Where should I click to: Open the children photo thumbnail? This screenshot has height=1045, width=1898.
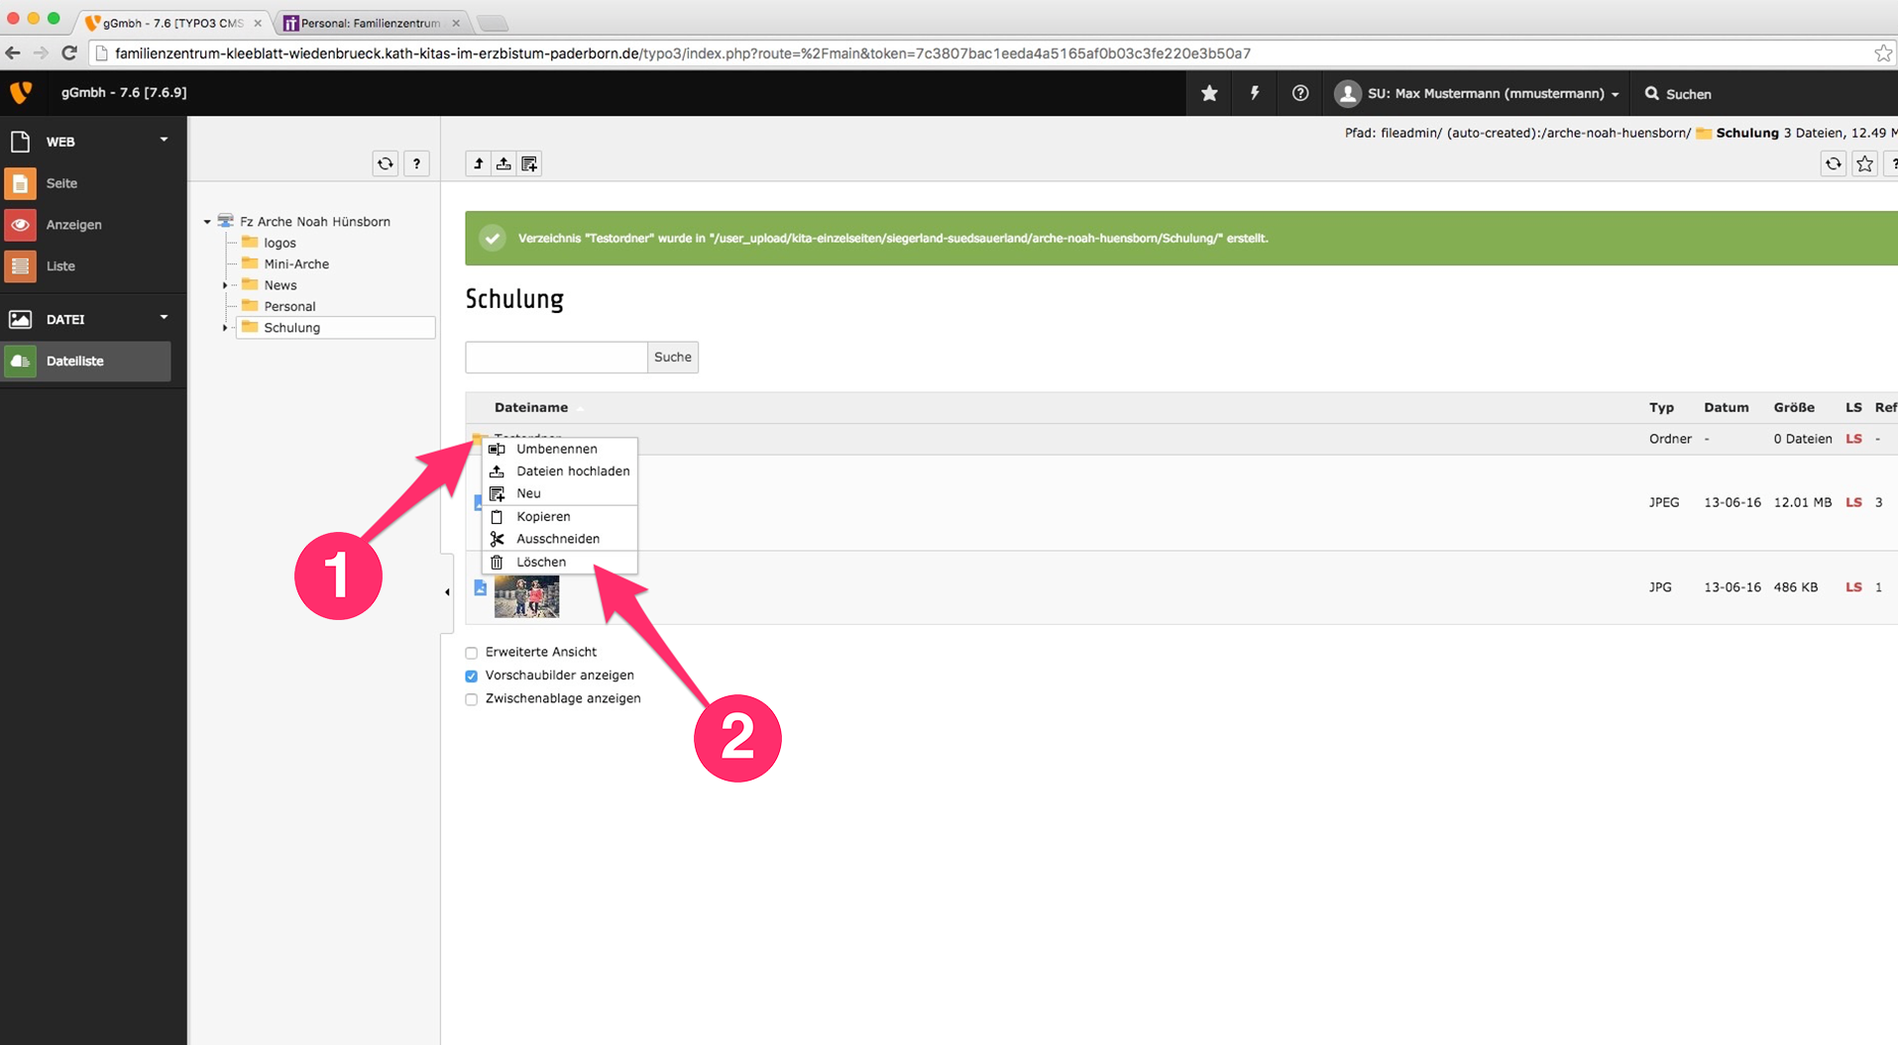pyautogui.click(x=526, y=597)
